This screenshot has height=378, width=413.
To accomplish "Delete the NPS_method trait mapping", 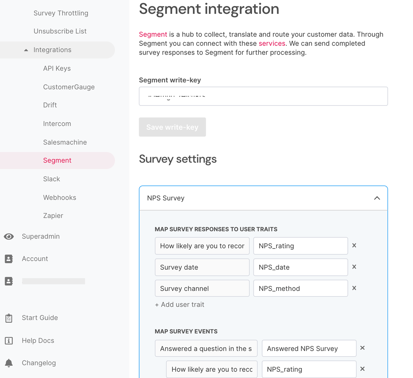I will coord(354,288).
